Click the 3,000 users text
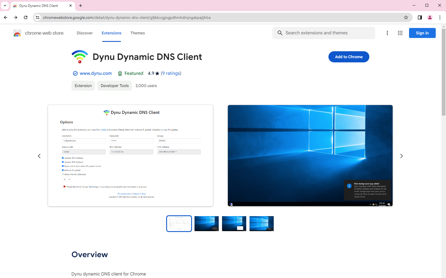 (x=146, y=85)
